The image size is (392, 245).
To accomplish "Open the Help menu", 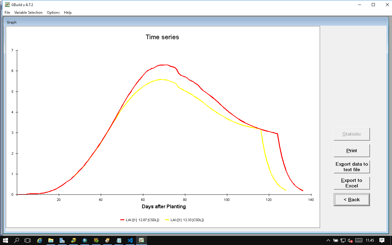I will [x=68, y=13].
